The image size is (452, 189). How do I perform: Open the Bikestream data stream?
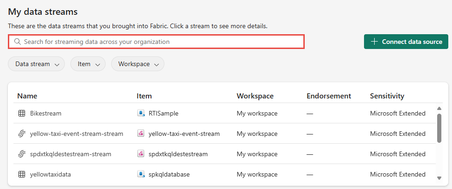click(45, 113)
